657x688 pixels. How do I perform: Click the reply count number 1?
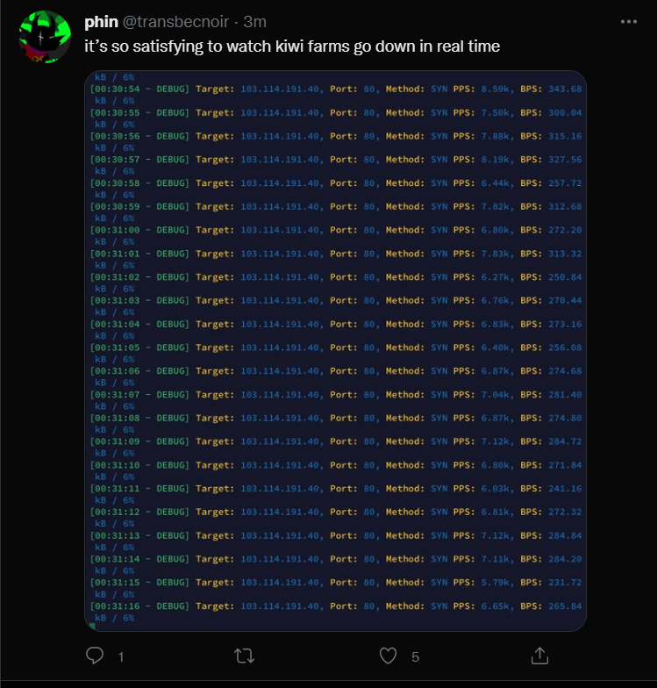121,656
